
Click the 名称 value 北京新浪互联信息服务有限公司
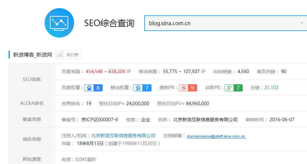[205, 120]
